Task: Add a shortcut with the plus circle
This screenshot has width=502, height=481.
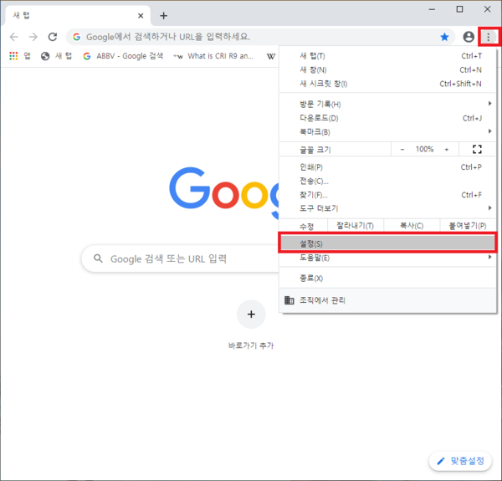Action: pyautogui.click(x=251, y=315)
